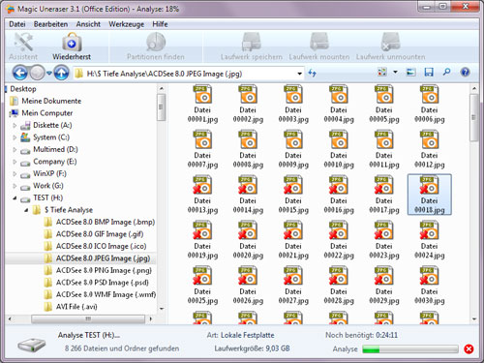484x363 pixels.
Task: Click the greyed forward navigation arrow
Action: [37, 73]
